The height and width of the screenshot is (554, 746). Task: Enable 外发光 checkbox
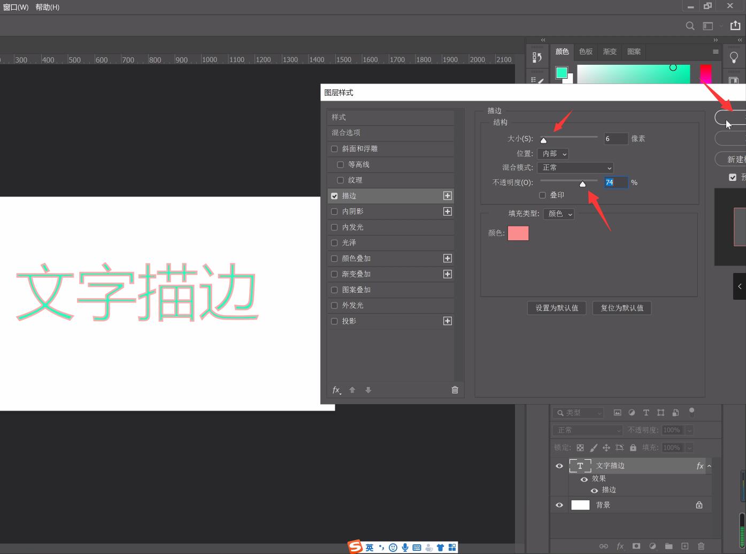(x=334, y=305)
